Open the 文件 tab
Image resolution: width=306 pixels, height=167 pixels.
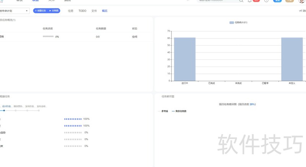94,11
